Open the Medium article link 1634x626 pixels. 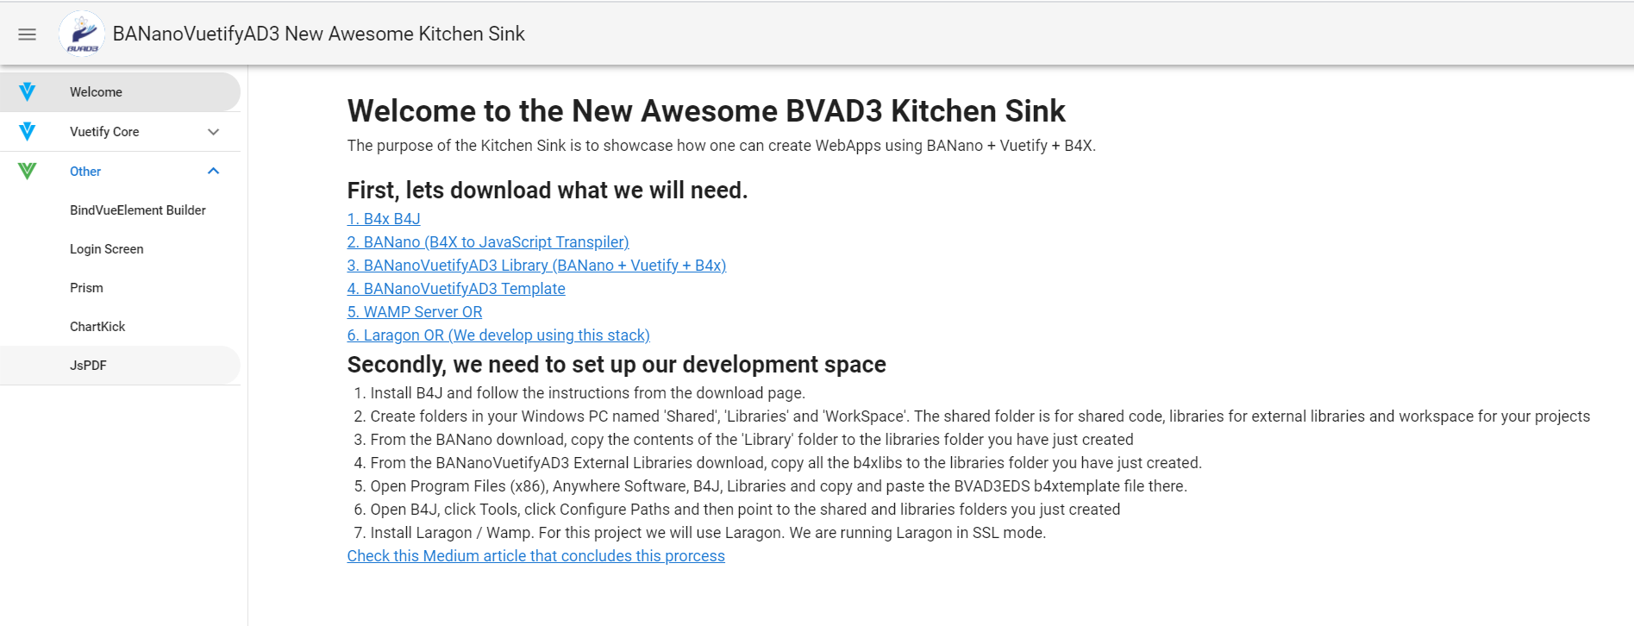coord(536,556)
